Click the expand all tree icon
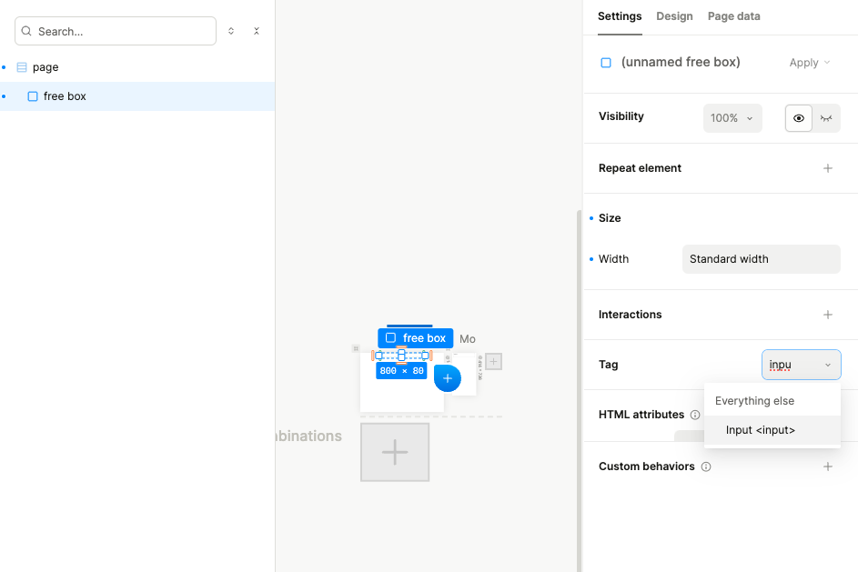858x572 pixels. click(231, 31)
